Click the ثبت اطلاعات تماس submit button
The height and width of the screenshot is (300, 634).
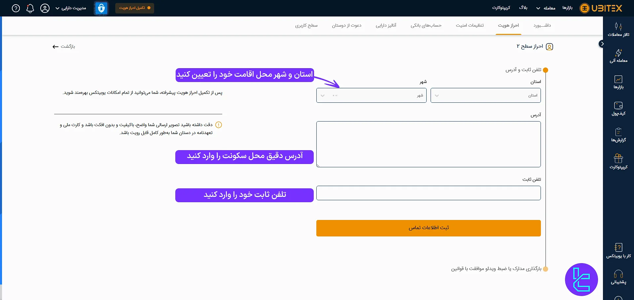coord(428,228)
